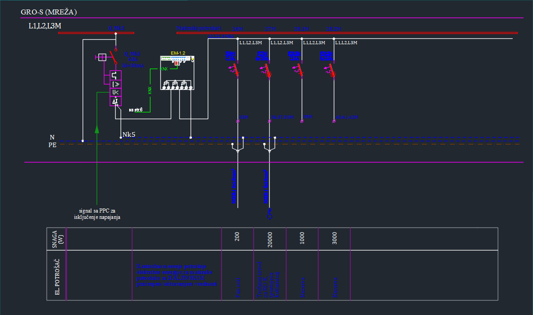Click the ΔI residual current block
Image resolution: width=533 pixels, height=315 pixels.
[x=116, y=101]
